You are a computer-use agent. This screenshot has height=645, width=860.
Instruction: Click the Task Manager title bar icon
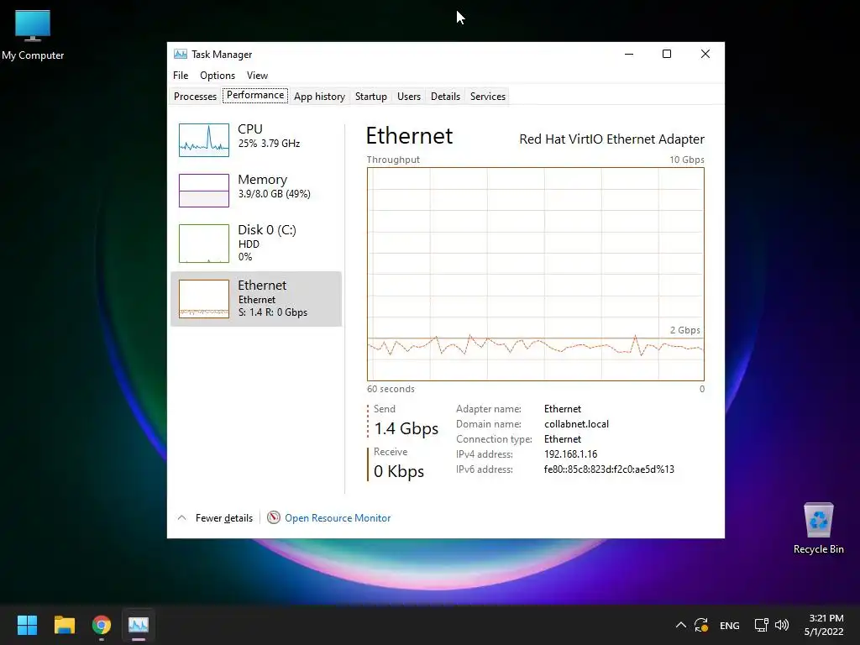[180, 54]
